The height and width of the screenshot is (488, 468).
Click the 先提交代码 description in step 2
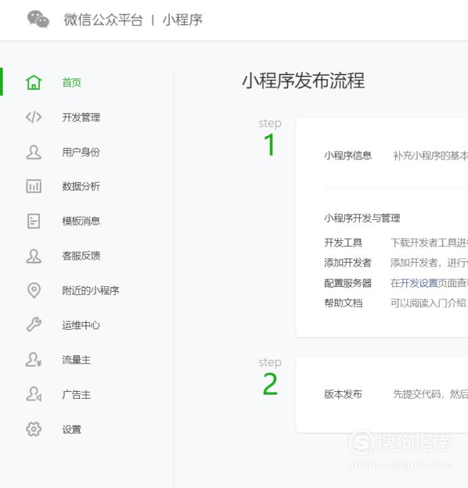point(430,395)
